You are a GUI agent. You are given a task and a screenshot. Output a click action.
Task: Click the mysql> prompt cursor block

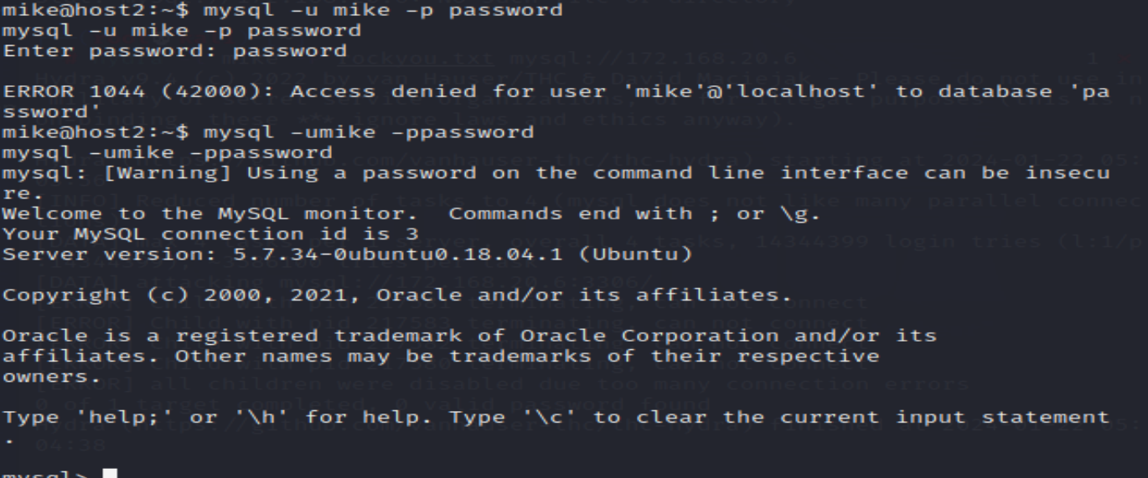[110, 474]
